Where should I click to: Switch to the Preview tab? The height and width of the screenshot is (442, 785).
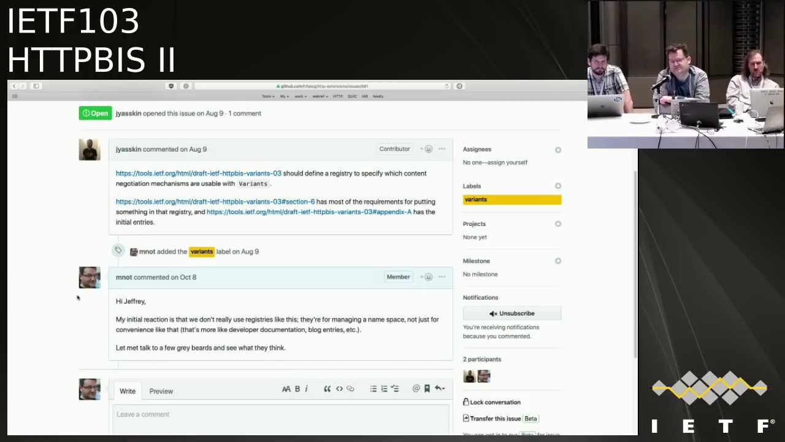(x=161, y=391)
